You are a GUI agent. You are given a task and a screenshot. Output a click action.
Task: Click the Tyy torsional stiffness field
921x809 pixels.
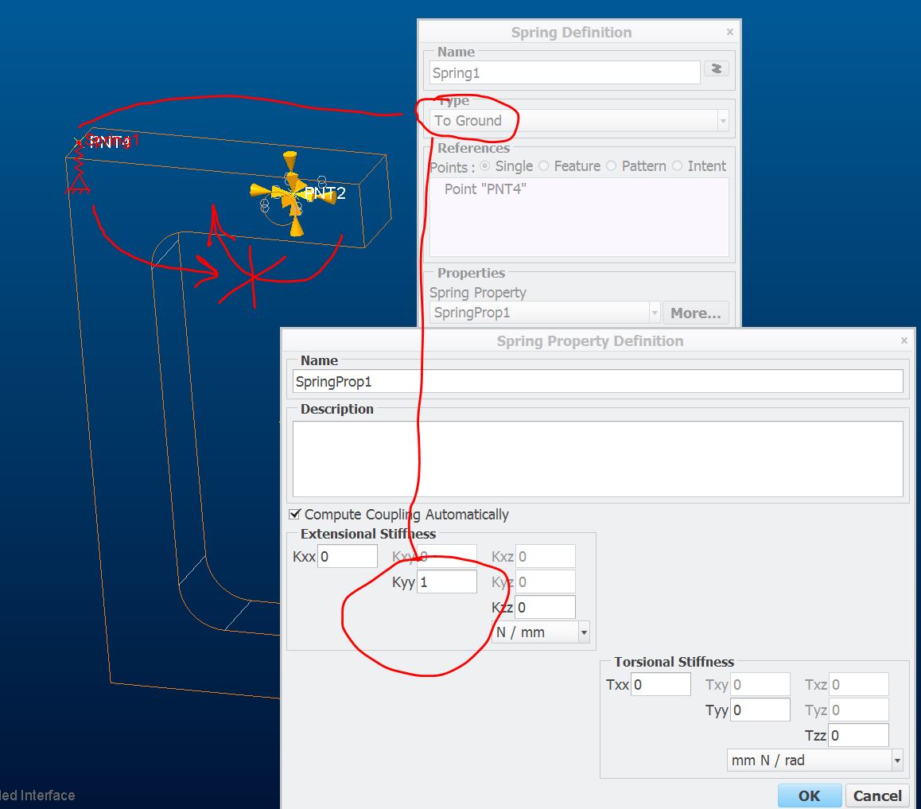coord(760,710)
